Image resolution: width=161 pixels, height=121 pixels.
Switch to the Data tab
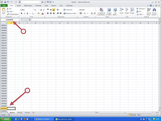tap(46, 5)
